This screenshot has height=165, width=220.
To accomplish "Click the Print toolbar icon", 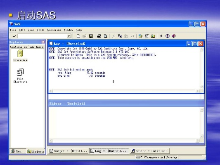I will click(99, 36).
